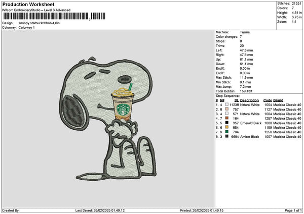Click the 'Description' column header
The height and width of the screenshot is (214, 304).
(249, 100)
